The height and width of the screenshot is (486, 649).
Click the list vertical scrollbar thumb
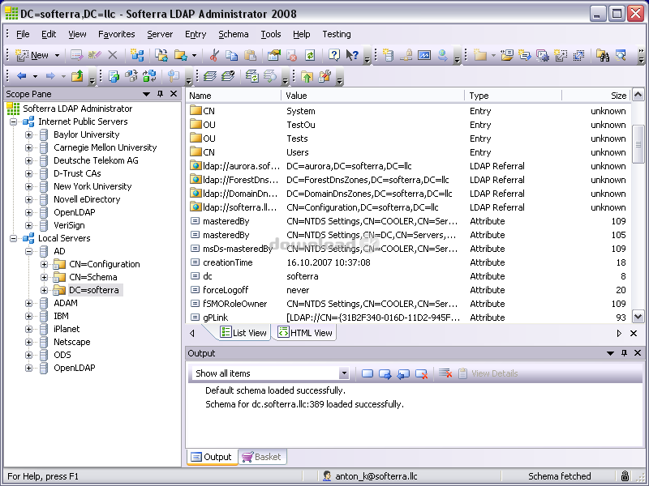(x=638, y=145)
